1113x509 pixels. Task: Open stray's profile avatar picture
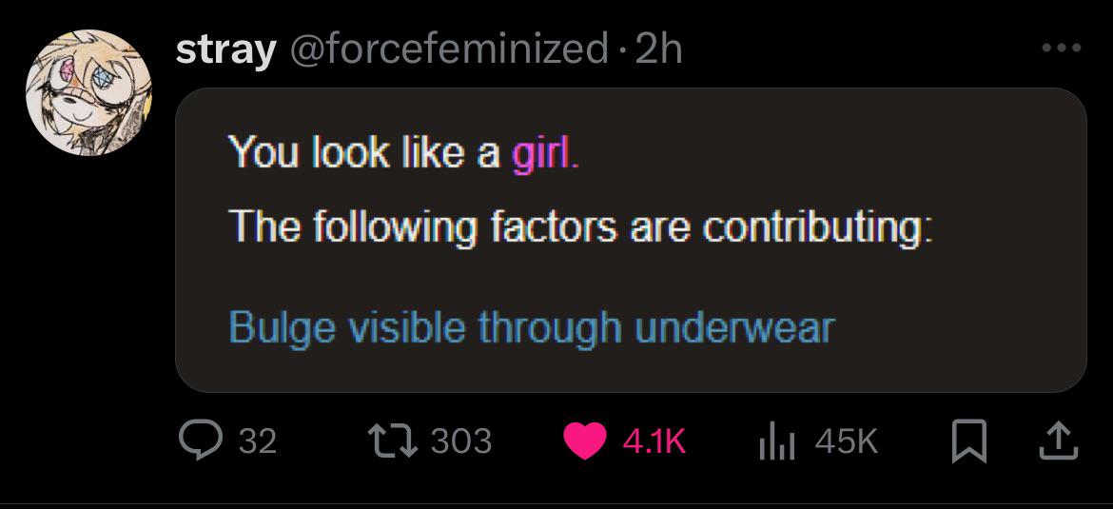88,91
